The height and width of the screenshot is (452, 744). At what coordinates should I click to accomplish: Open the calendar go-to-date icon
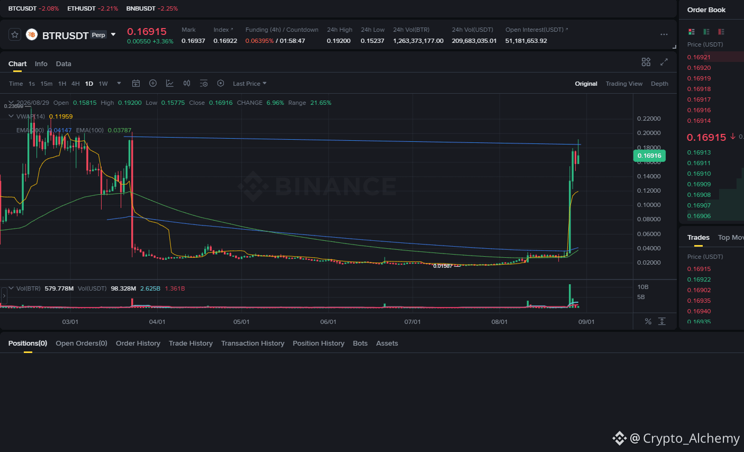point(136,83)
